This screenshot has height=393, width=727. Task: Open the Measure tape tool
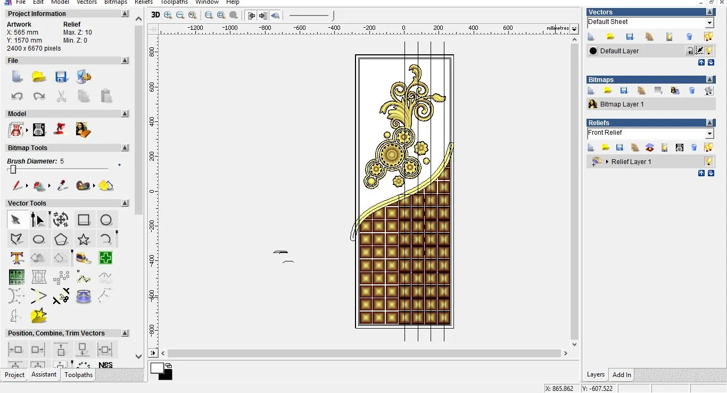(84, 258)
